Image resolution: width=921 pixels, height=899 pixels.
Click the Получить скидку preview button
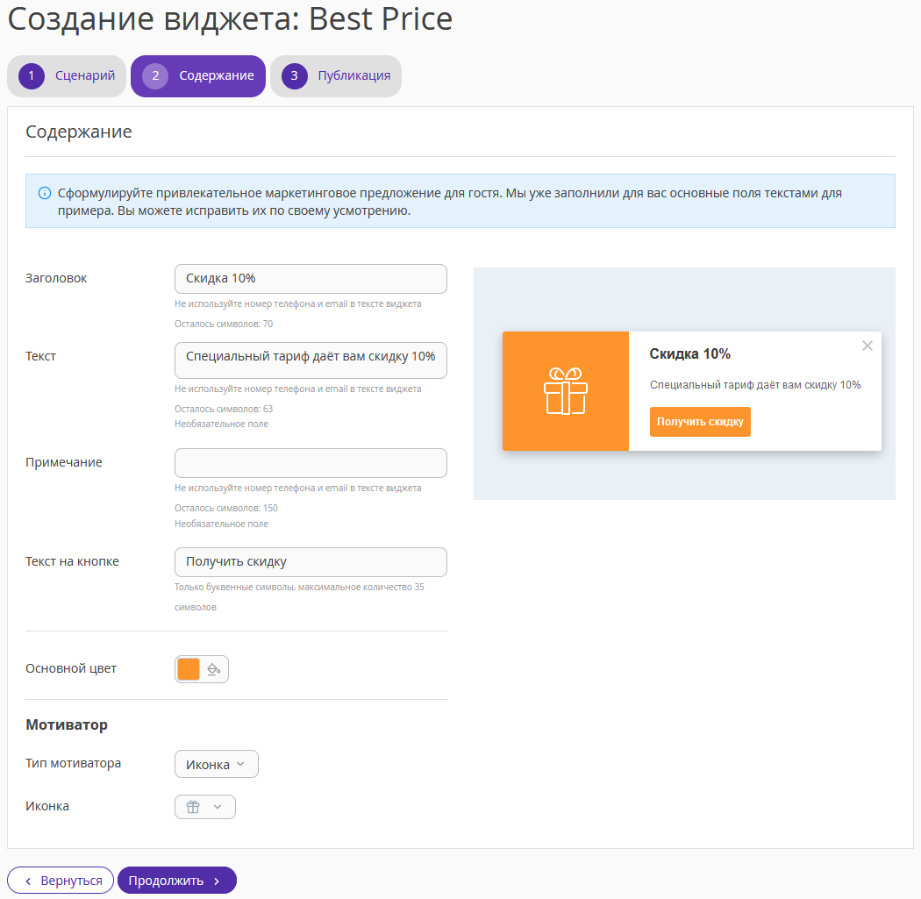[x=700, y=422]
